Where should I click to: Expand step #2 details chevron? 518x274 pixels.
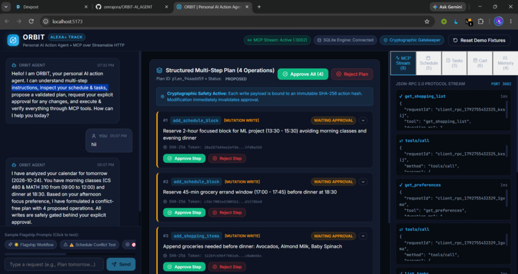[x=363, y=182]
